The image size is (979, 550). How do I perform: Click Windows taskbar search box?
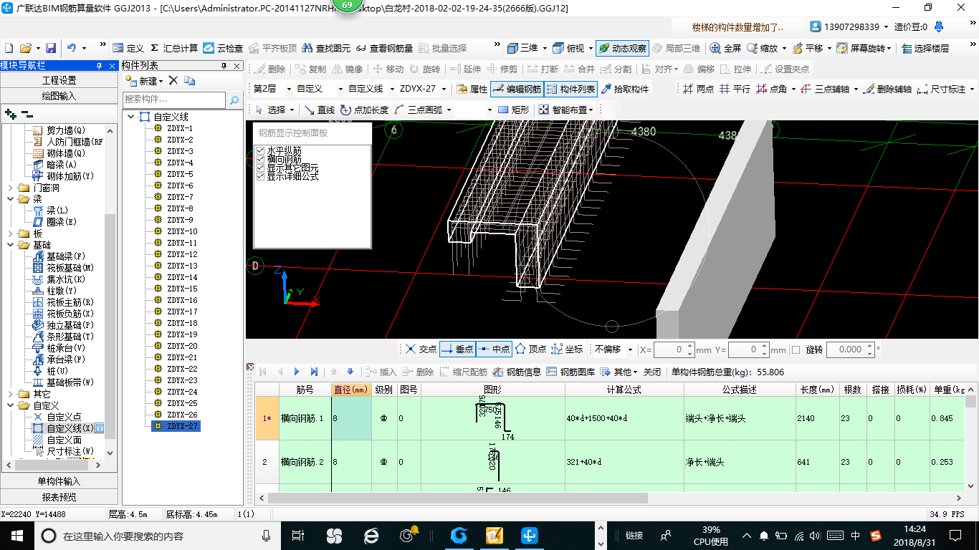[x=156, y=535]
